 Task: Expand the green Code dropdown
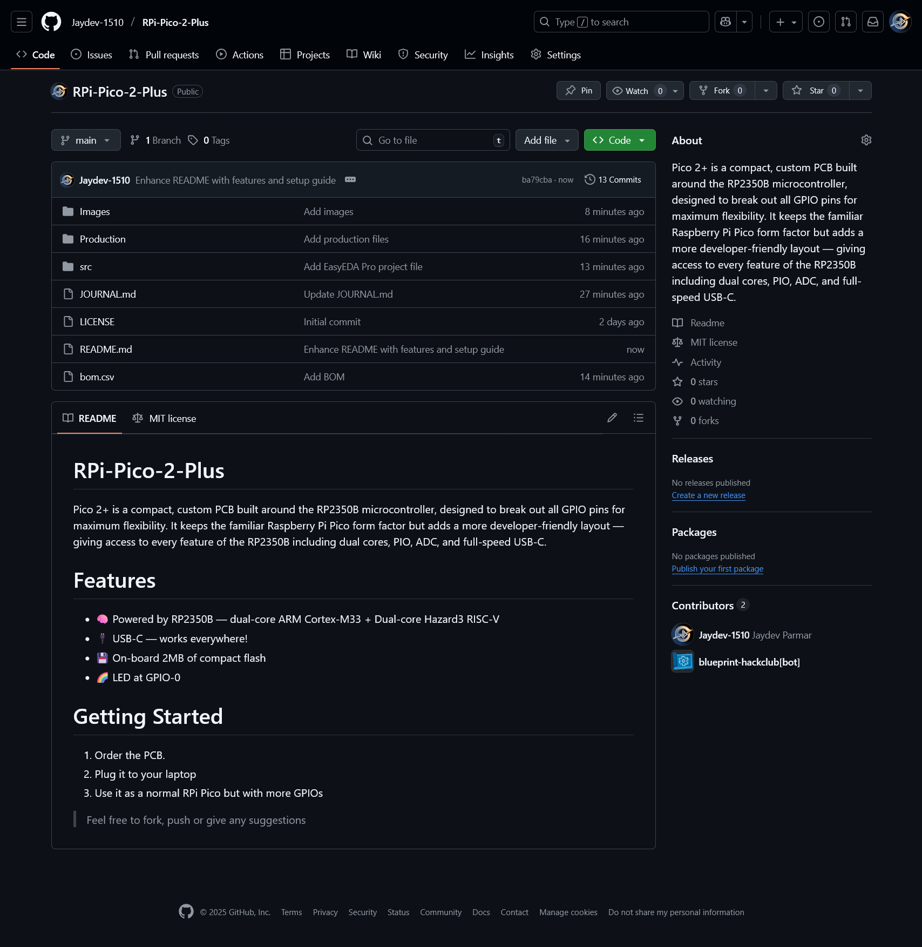(620, 140)
